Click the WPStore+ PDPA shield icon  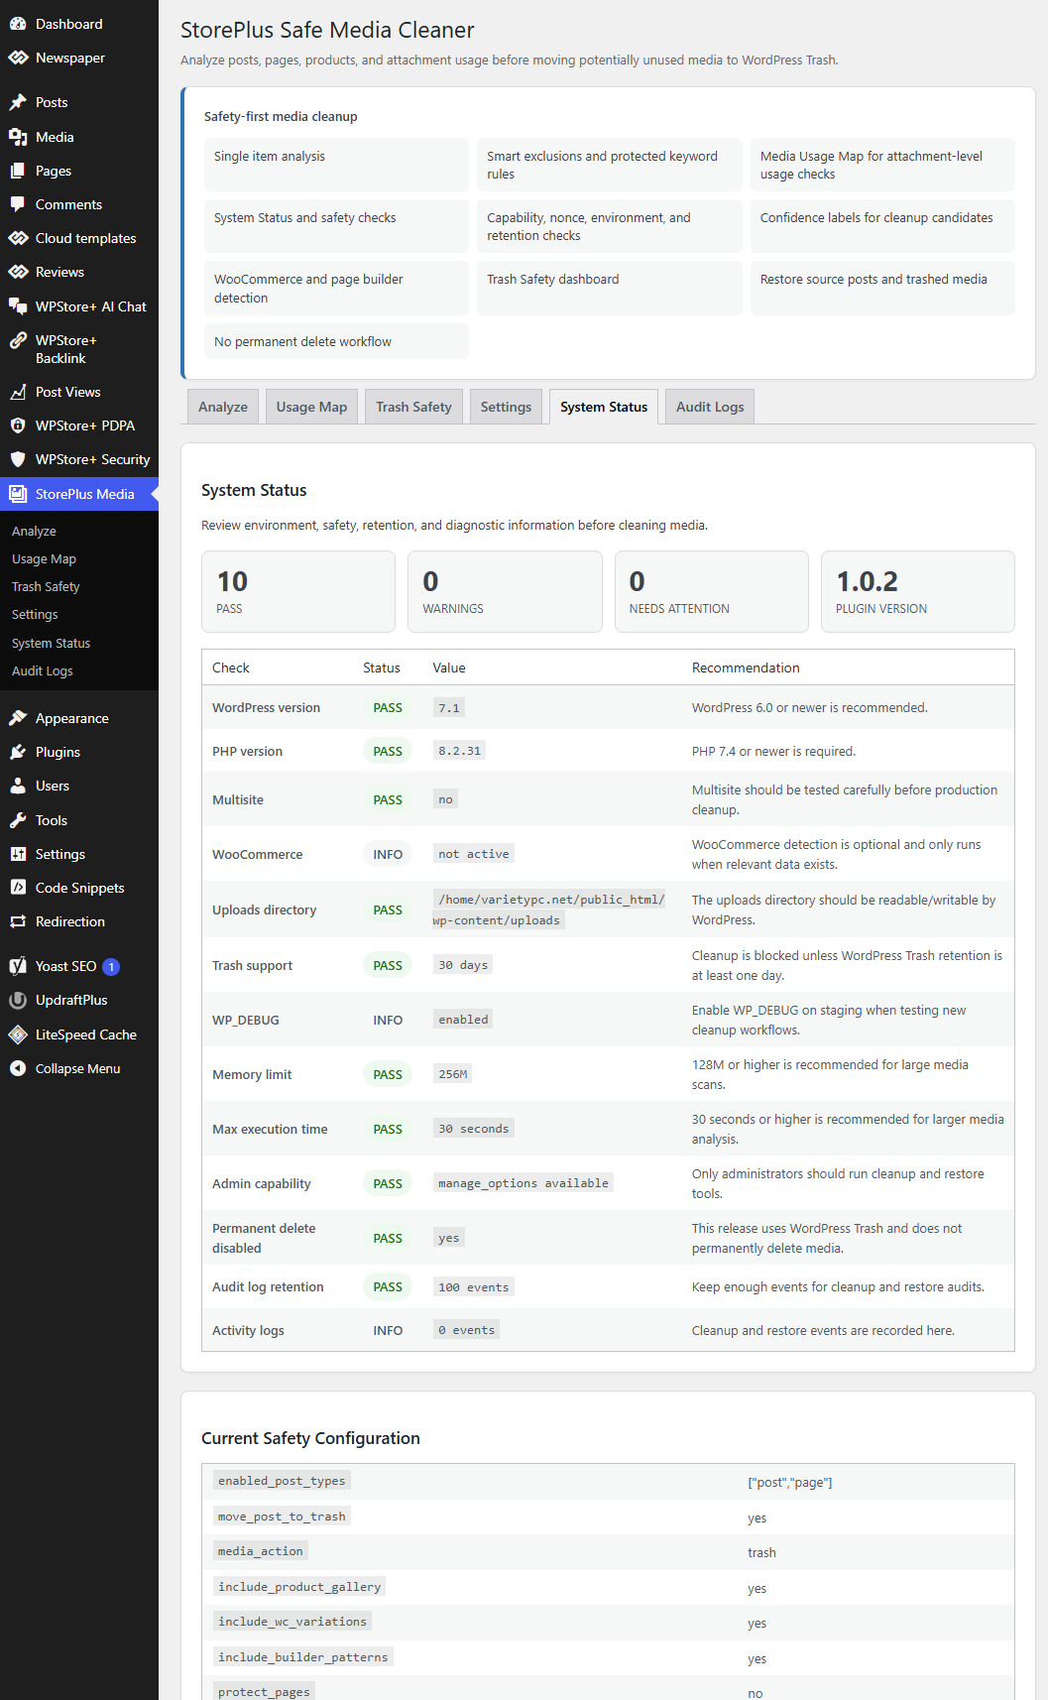pos(18,425)
